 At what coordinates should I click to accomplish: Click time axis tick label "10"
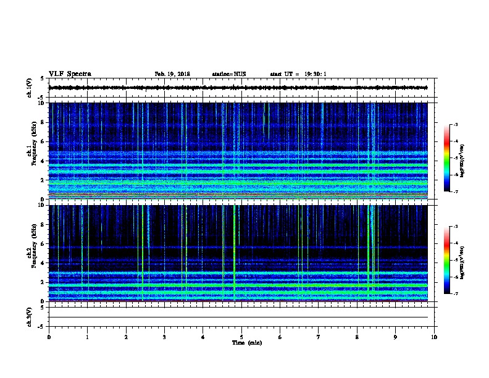pos(434,337)
